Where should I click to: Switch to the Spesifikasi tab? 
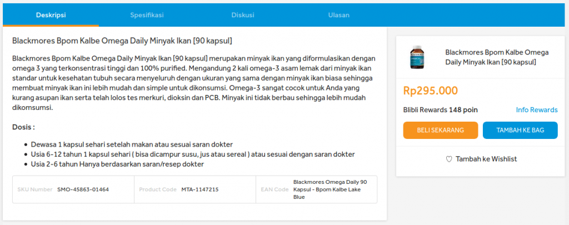(x=147, y=15)
